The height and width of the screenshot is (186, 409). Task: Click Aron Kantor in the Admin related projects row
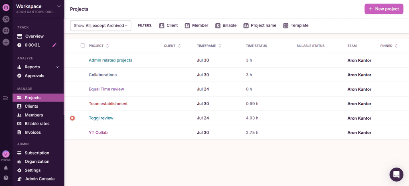359,60
